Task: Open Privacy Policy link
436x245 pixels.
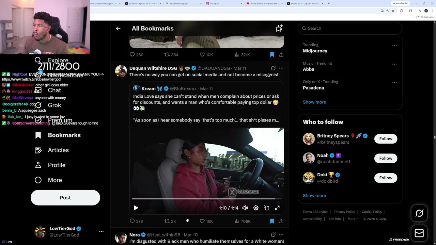Action: 344,212
